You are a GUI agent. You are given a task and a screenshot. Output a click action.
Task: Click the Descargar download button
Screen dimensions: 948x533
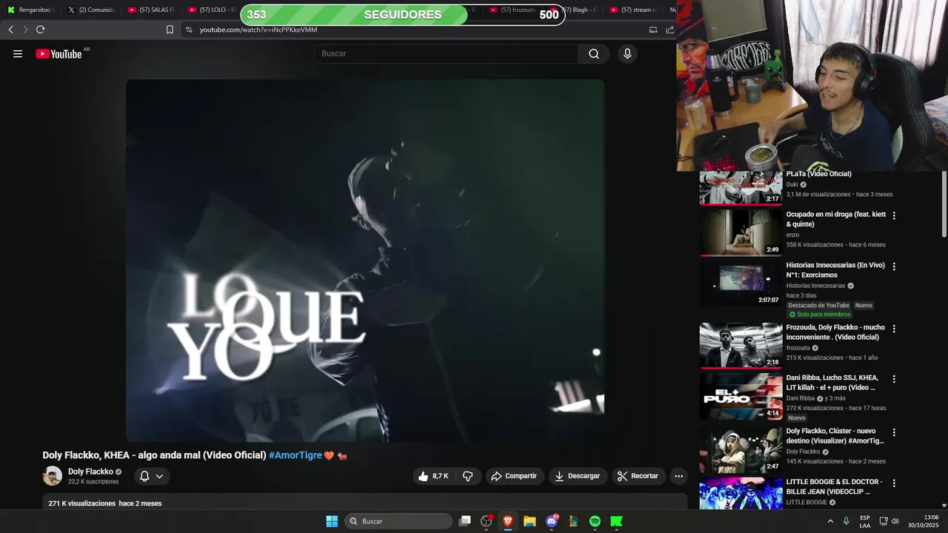578,476
